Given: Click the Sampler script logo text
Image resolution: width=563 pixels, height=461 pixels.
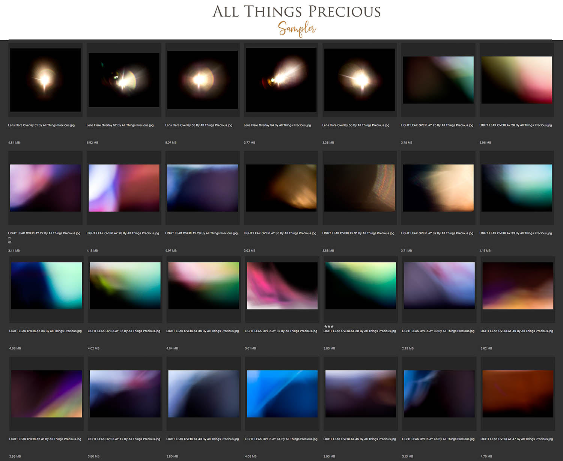Looking at the screenshot, I should pos(297,29).
